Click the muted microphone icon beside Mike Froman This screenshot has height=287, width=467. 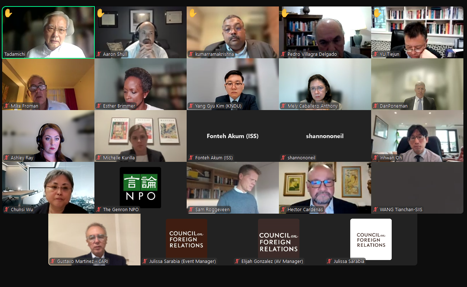coord(7,106)
